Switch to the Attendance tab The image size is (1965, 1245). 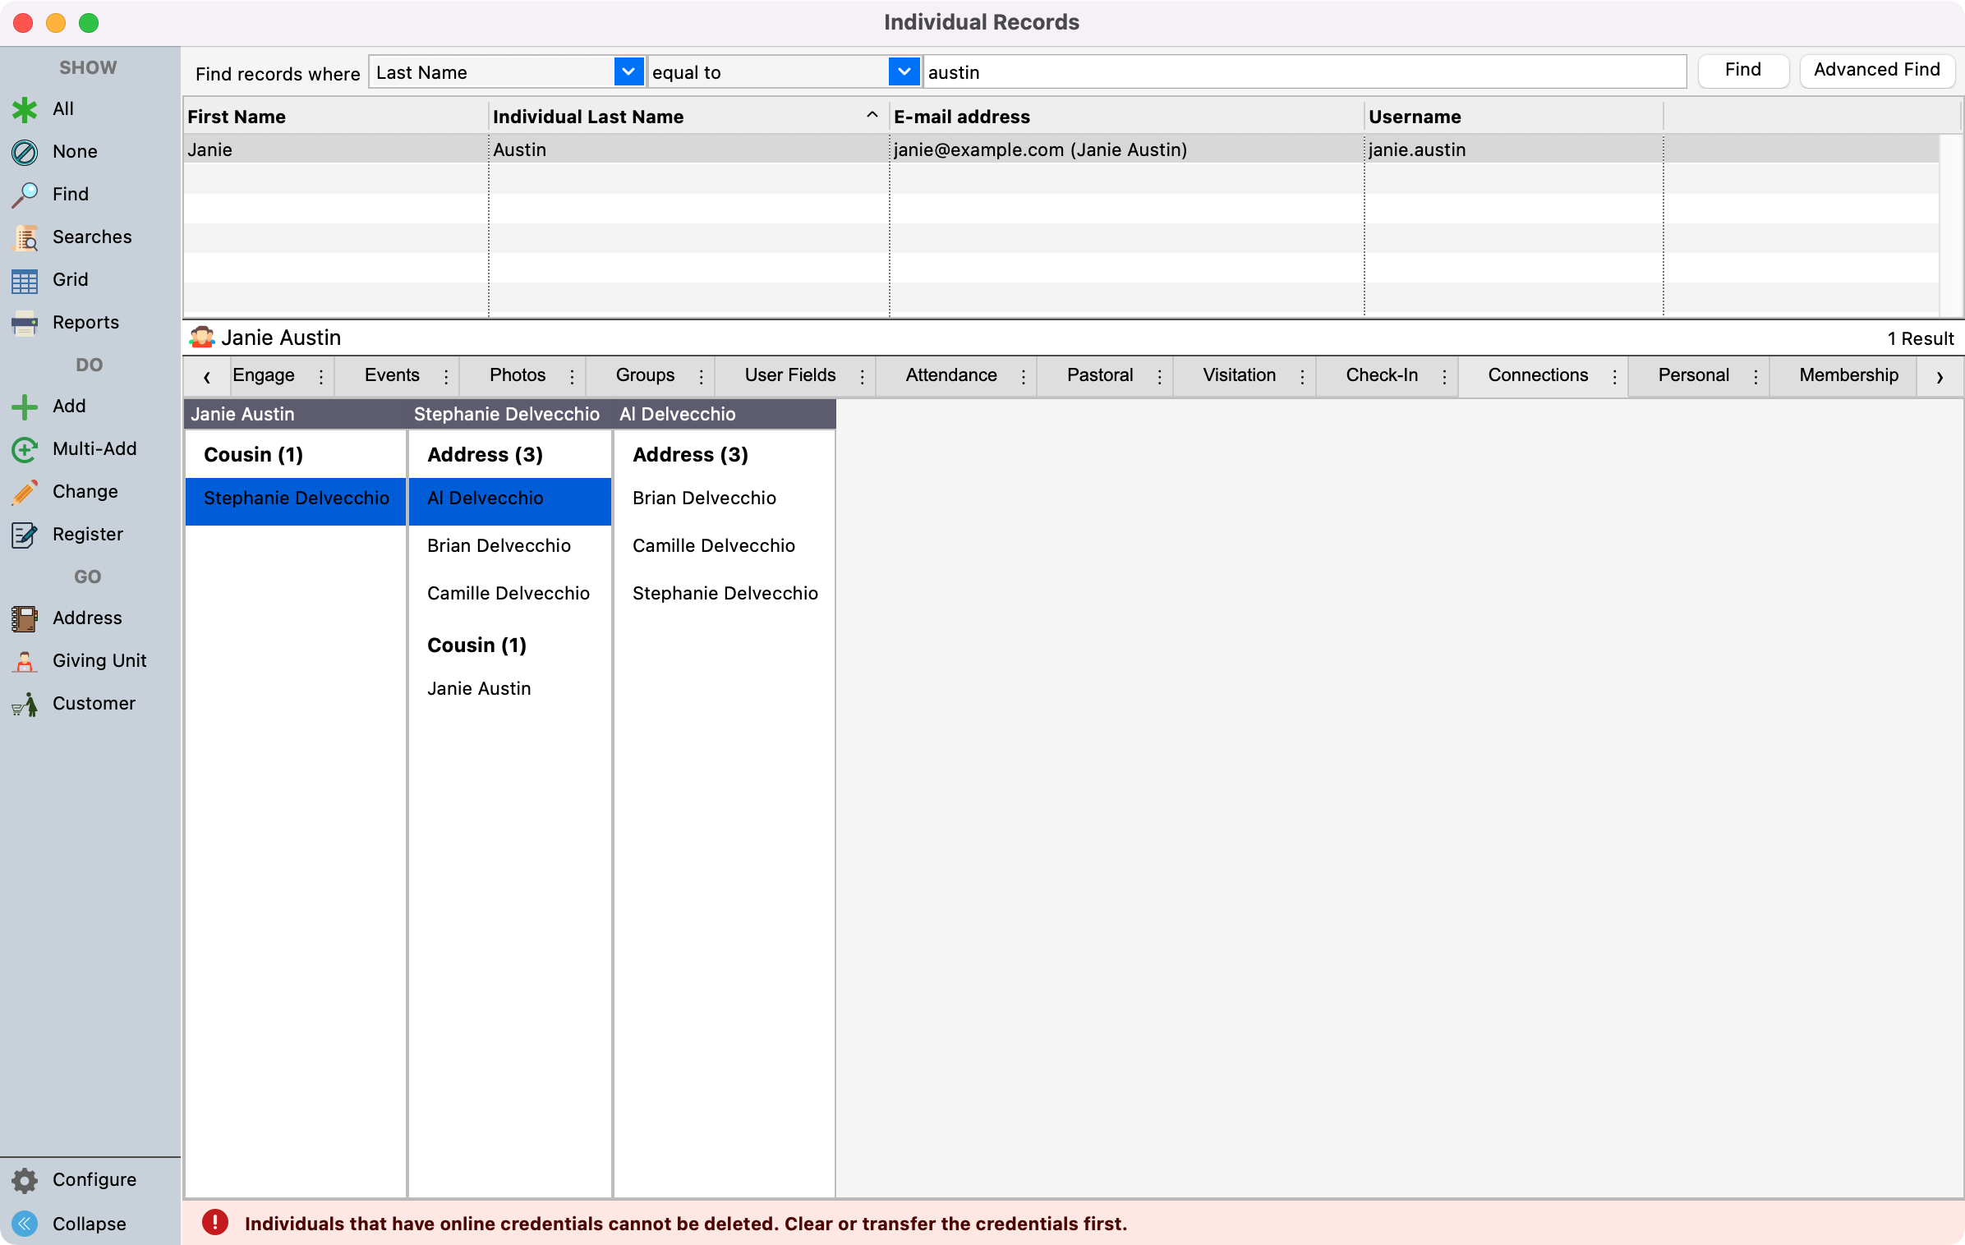pyautogui.click(x=950, y=375)
